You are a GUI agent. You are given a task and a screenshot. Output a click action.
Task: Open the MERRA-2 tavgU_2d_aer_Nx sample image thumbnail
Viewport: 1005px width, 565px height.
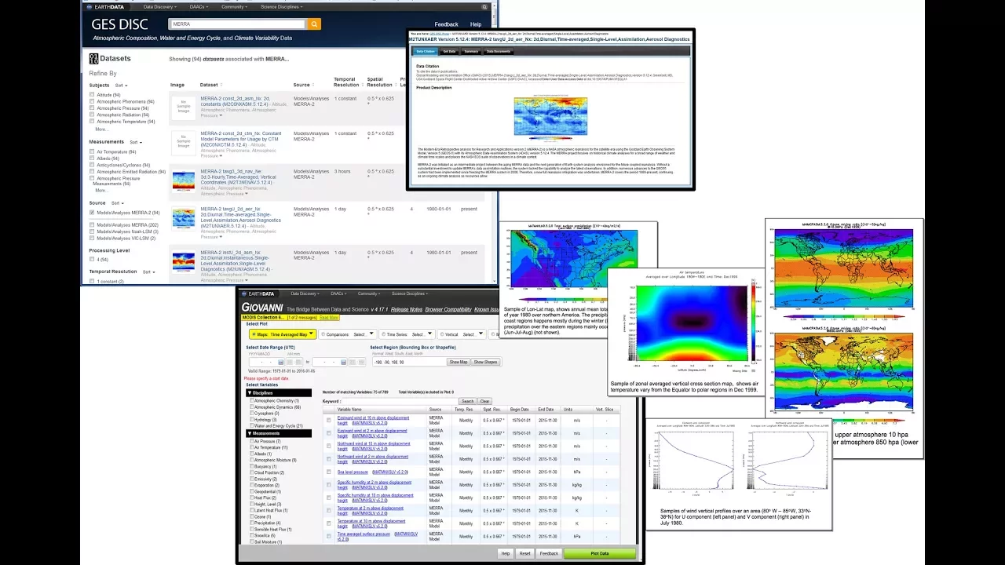(183, 218)
